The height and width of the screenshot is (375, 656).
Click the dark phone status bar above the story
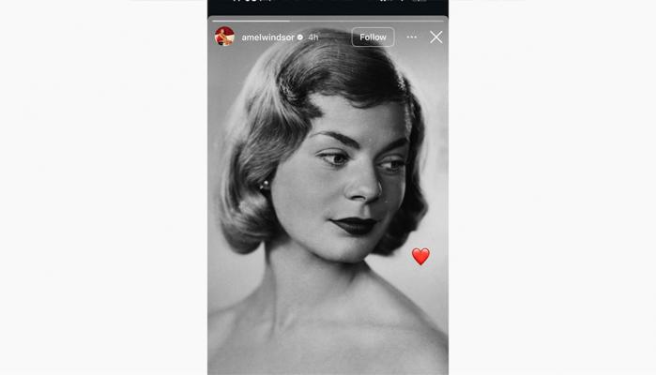(x=328, y=7)
